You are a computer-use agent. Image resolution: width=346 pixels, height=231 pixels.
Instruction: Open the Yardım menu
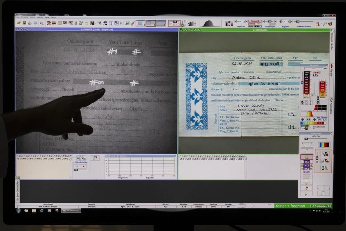tap(53, 17)
